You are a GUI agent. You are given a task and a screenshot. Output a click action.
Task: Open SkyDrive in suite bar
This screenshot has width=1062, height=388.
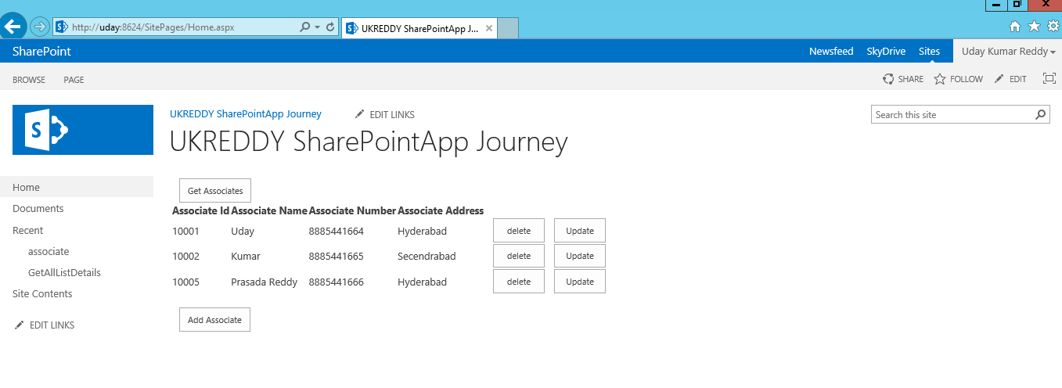point(886,52)
